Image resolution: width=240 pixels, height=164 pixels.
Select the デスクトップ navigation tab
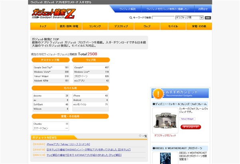121,26
